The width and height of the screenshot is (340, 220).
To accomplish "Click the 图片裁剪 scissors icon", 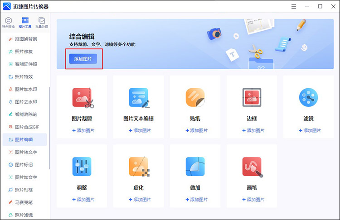I will tap(83, 98).
